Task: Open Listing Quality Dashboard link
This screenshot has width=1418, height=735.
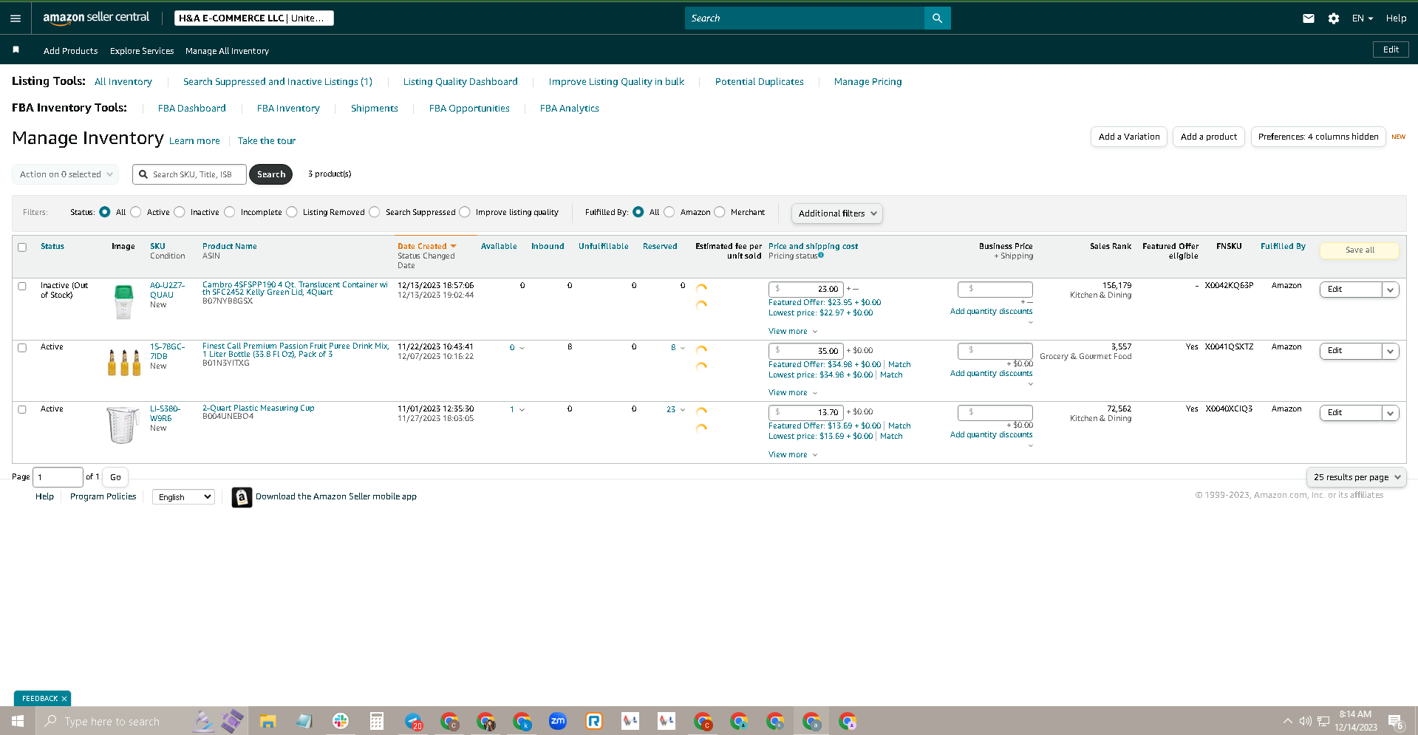Action: pos(460,82)
